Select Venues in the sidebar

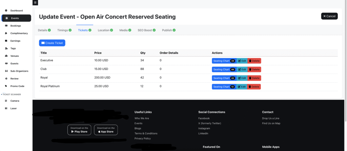point(15,56)
